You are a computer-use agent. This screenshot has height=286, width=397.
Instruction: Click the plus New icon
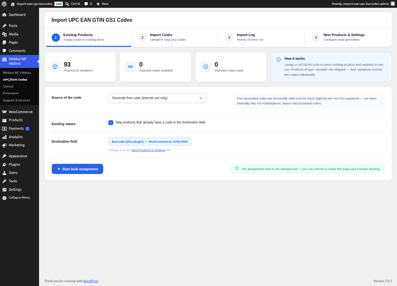point(98,4)
